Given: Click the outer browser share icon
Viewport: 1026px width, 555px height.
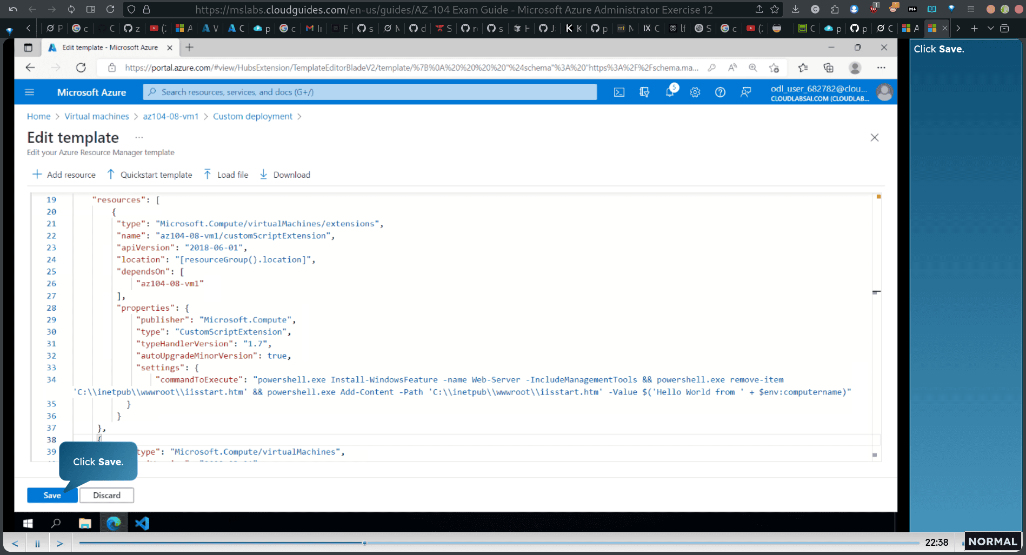Looking at the screenshot, I should [759, 9].
